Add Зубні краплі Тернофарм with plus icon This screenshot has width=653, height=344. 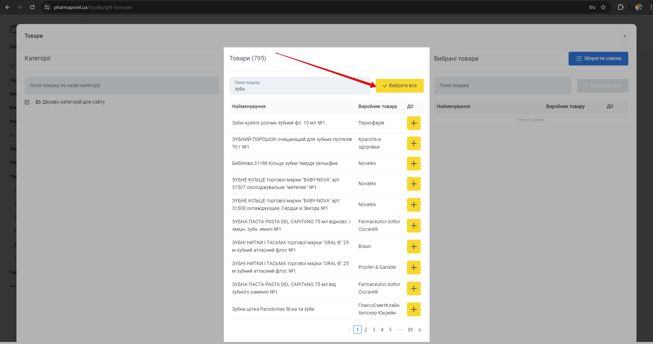pos(413,123)
